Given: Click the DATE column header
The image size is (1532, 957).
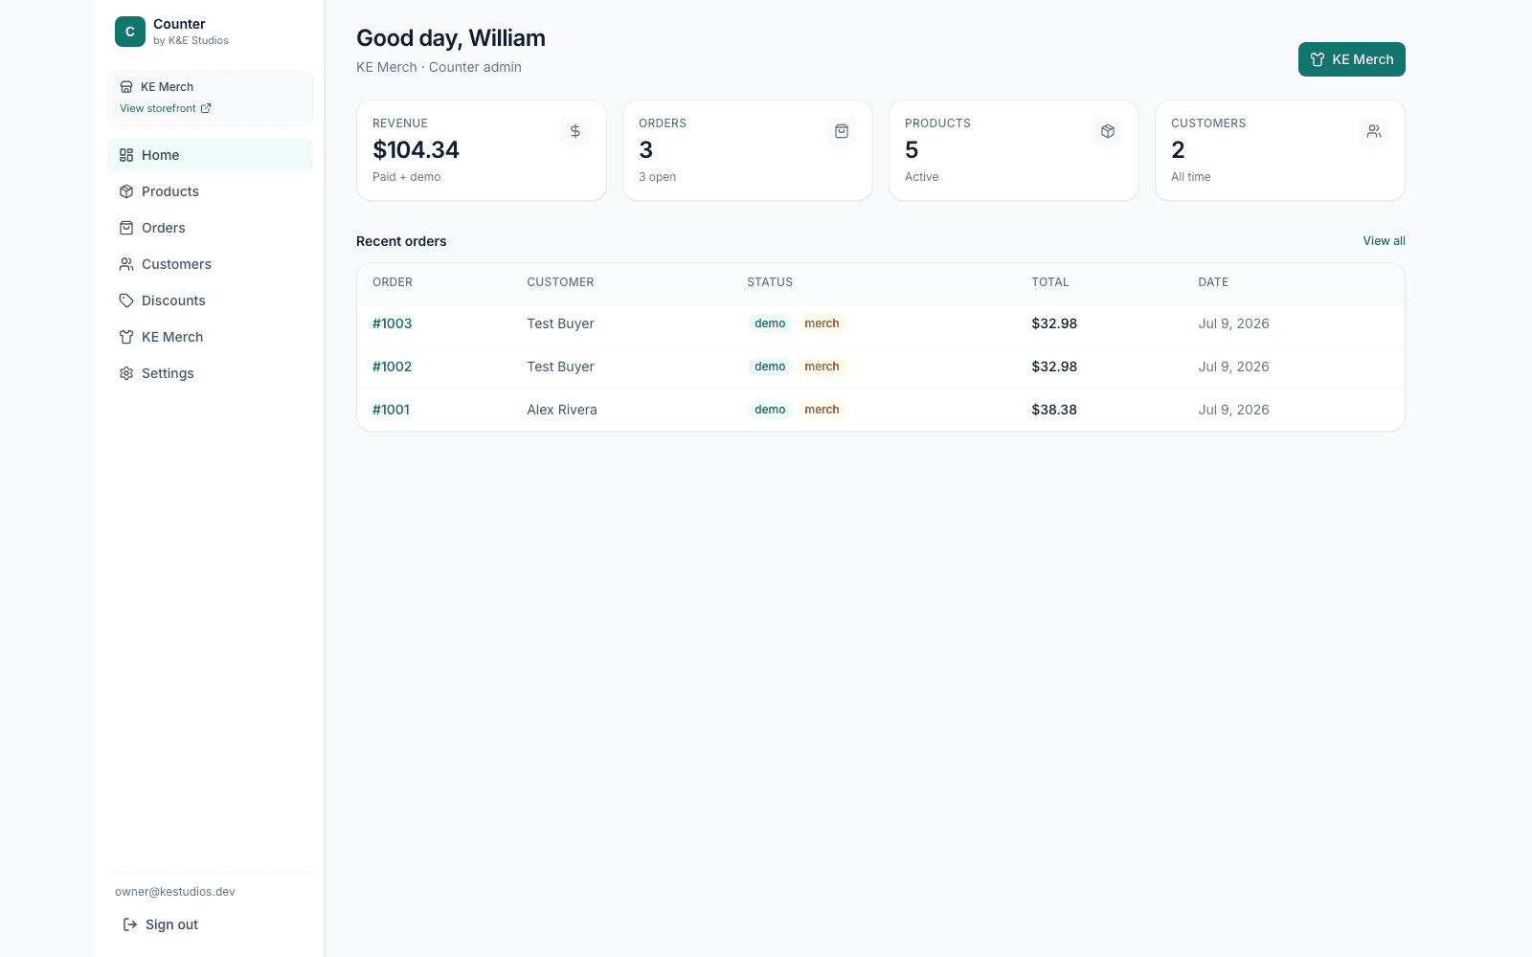Looking at the screenshot, I should tap(1213, 282).
